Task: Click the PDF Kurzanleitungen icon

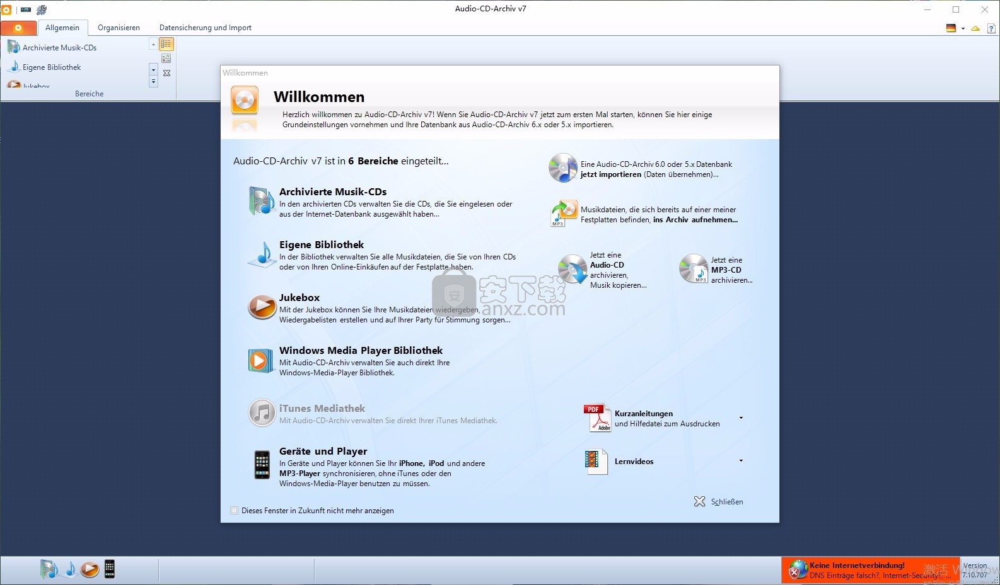Action: point(597,417)
